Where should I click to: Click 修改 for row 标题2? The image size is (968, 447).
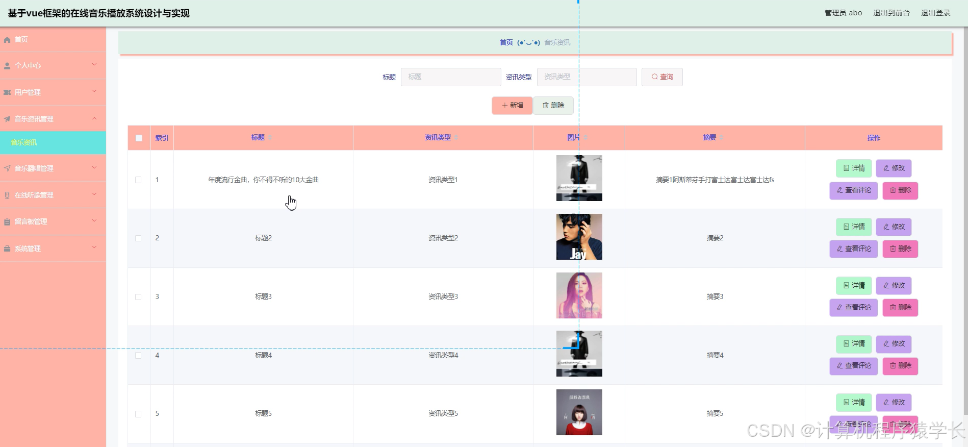[894, 227]
